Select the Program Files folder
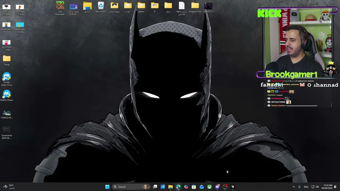340x191 pixels. coord(195,7)
